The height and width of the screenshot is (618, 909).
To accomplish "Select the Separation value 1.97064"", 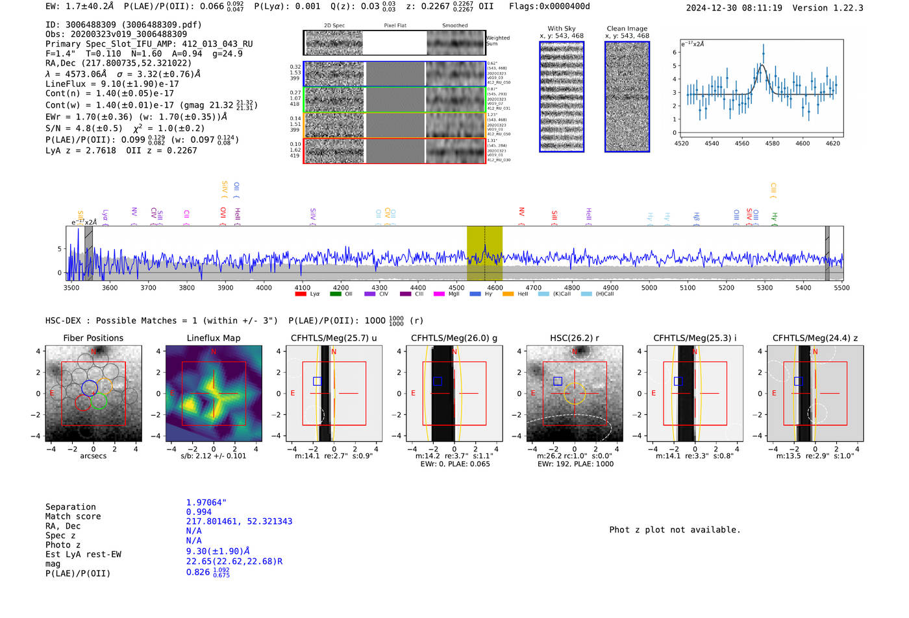I will tap(206, 503).
